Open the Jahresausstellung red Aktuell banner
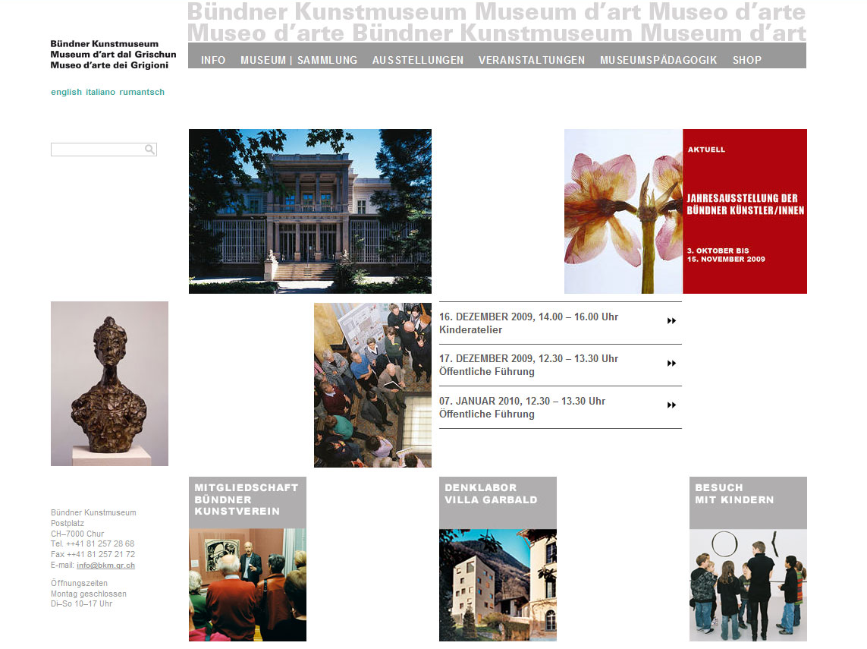The width and height of the screenshot is (867, 649). point(744,211)
